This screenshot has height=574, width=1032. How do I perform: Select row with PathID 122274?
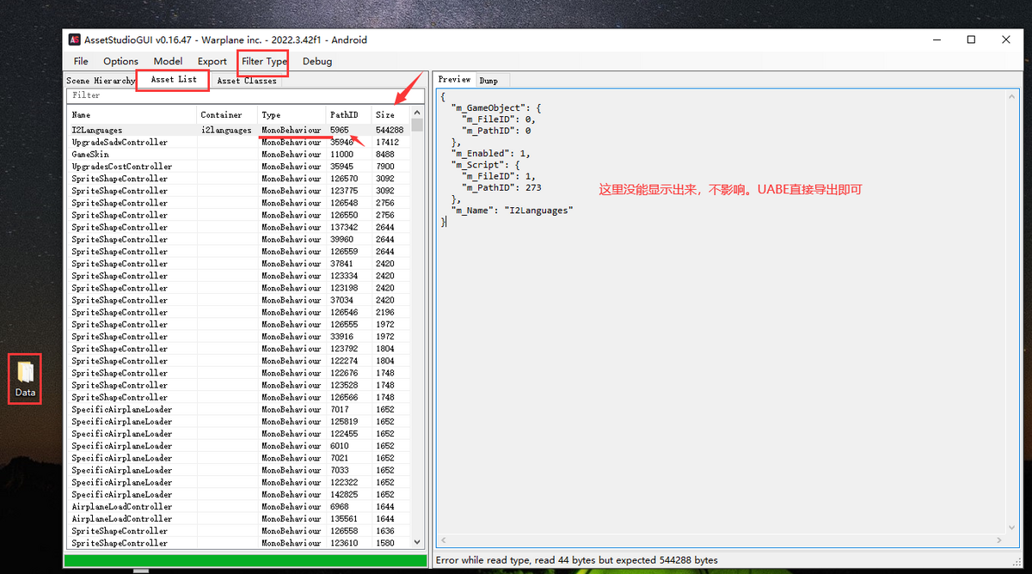(x=239, y=361)
